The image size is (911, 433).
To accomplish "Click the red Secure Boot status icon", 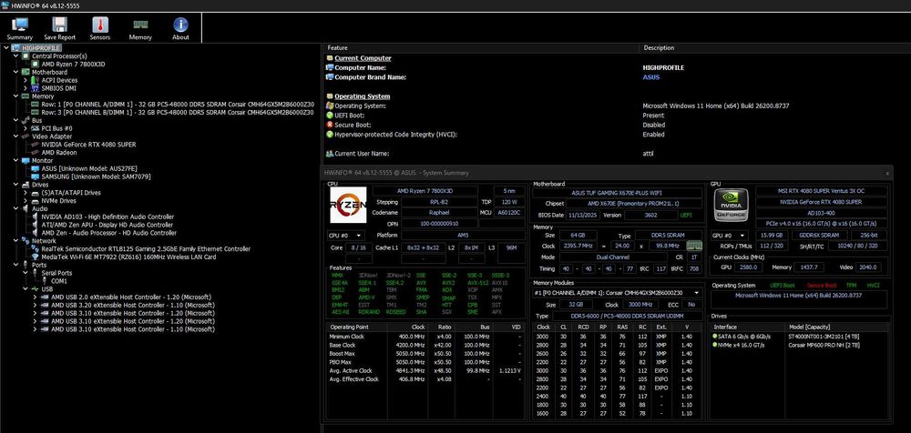I will [x=330, y=125].
